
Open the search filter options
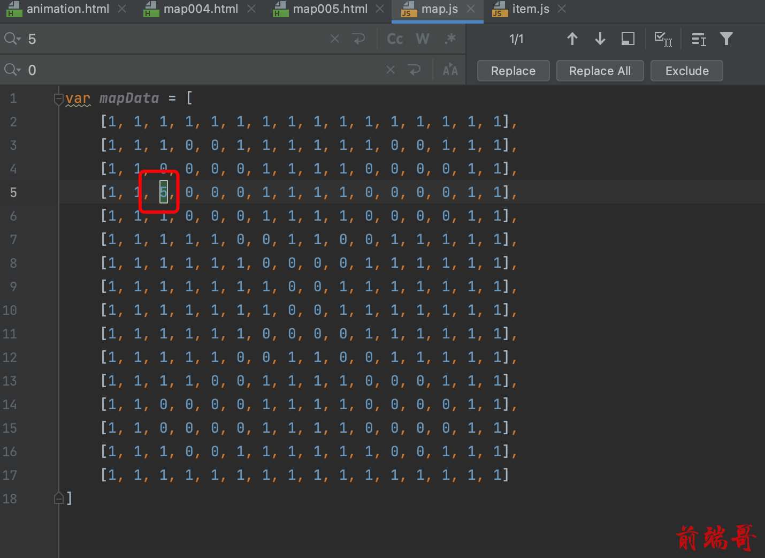pos(726,39)
